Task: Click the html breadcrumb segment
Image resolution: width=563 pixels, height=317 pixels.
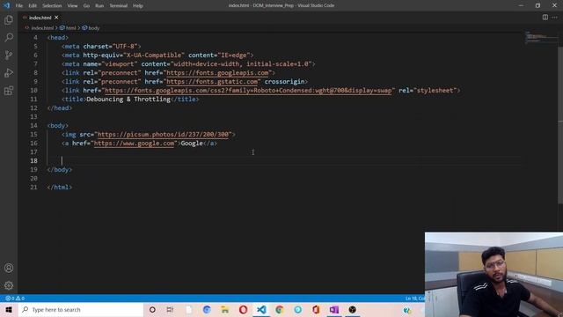Action: (x=69, y=27)
